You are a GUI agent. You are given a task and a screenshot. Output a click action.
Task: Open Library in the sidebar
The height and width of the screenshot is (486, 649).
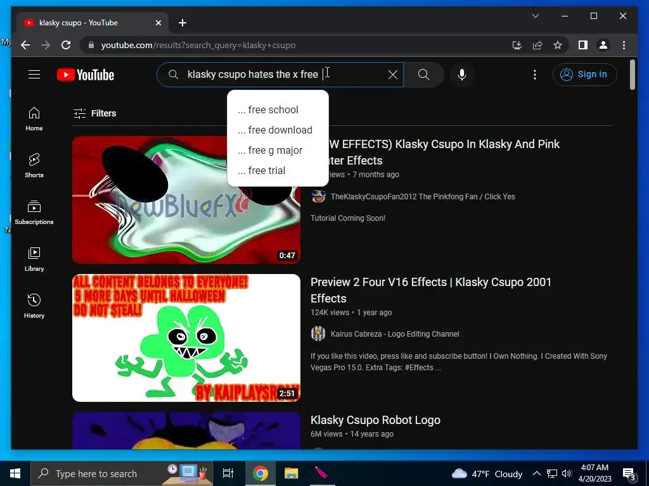tap(34, 259)
